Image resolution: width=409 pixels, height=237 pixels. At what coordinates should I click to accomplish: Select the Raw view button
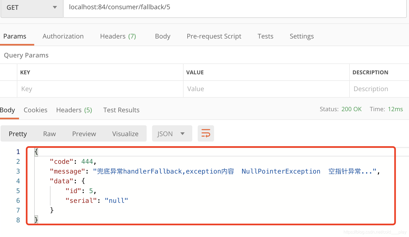coord(49,134)
